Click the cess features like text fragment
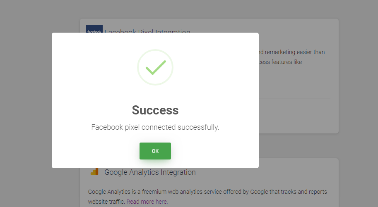 pyautogui.click(x=280, y=62)
